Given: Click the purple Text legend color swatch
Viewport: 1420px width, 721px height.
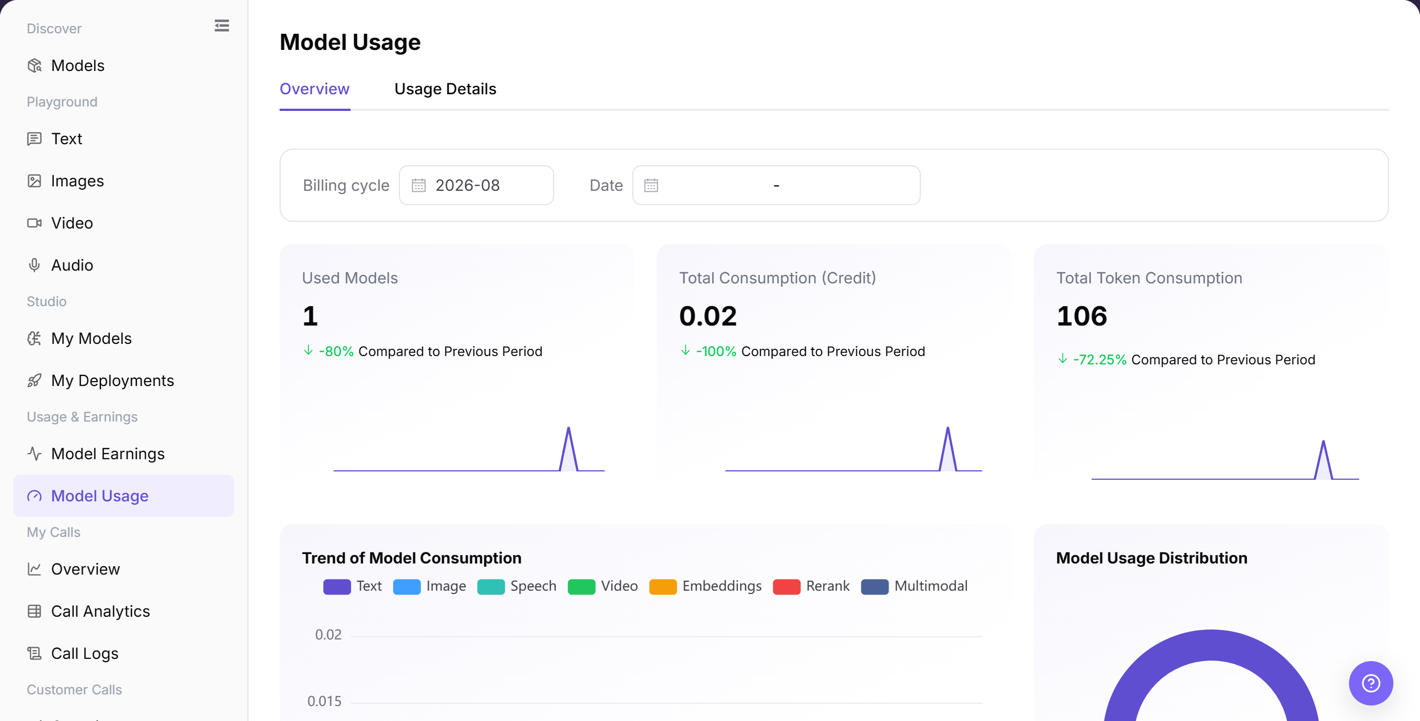Looking at the screenshot, I should click(x=337, y=587).
